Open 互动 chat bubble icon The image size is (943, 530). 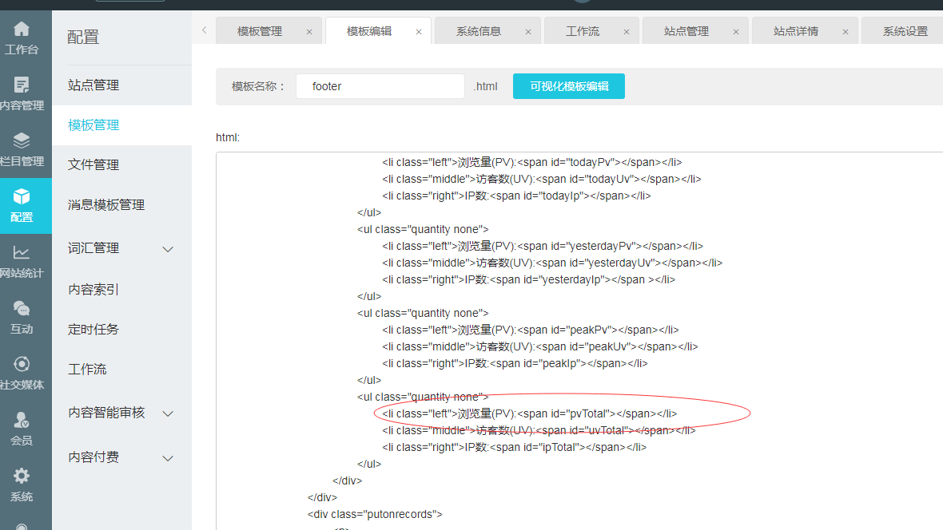22,308
